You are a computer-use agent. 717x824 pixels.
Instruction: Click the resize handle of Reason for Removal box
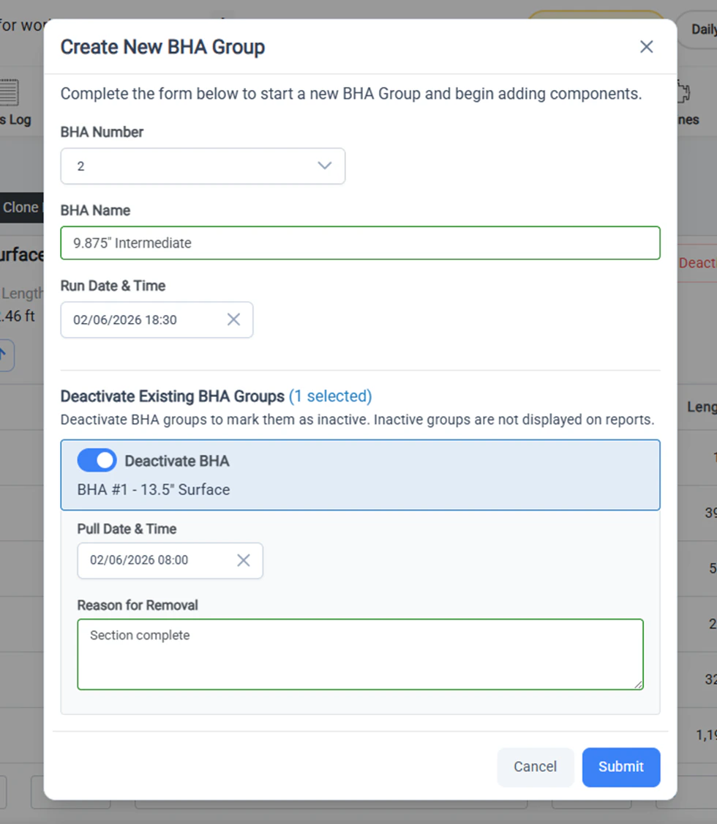tap(639, 685)
